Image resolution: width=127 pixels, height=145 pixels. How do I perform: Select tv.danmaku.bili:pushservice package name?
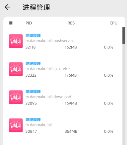click(50, 41)
